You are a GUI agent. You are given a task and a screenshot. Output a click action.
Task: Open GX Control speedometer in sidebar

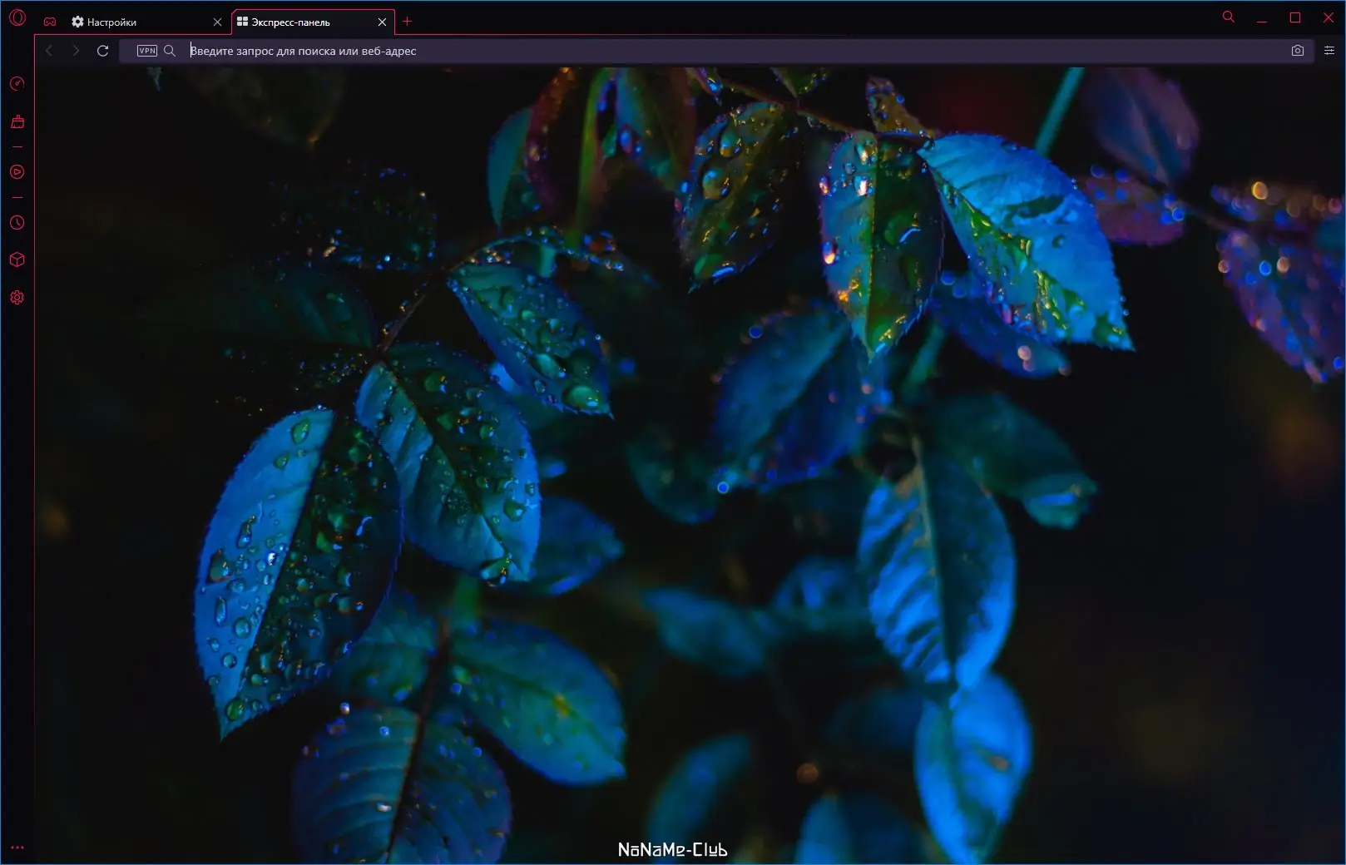point(17,84)
